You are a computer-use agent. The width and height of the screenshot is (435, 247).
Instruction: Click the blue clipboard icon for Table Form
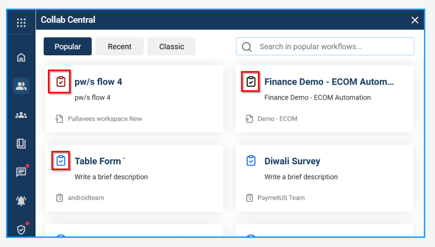[61, 161]
